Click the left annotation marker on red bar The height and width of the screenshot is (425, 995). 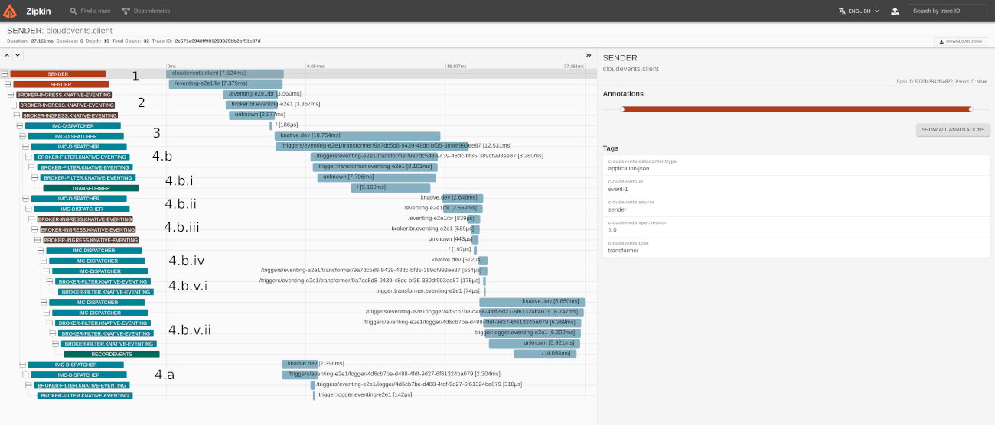pyautogui.click(x=622, y=109)
